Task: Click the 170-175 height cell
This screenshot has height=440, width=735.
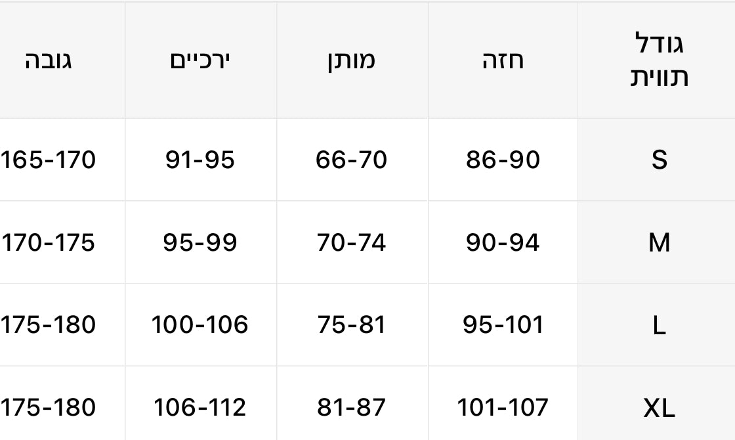Action: 49,243
